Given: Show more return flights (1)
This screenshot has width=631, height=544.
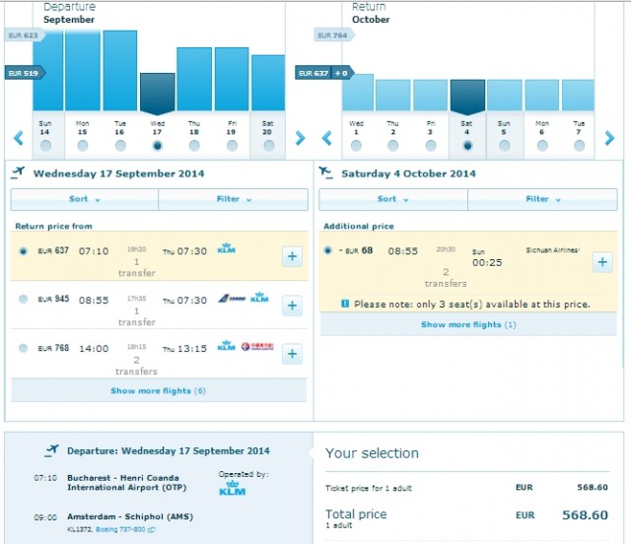Looking at the screenshot, I should 468,324.
